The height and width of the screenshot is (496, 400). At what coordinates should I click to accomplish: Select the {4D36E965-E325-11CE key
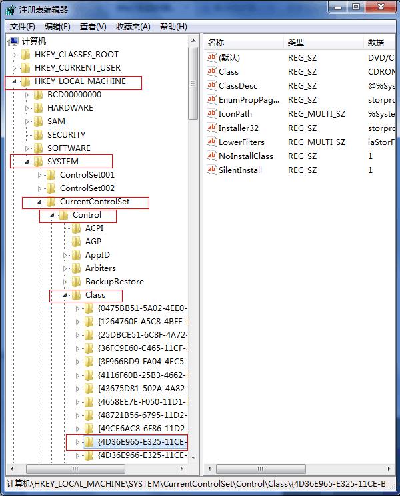click(x=141, y=441)
